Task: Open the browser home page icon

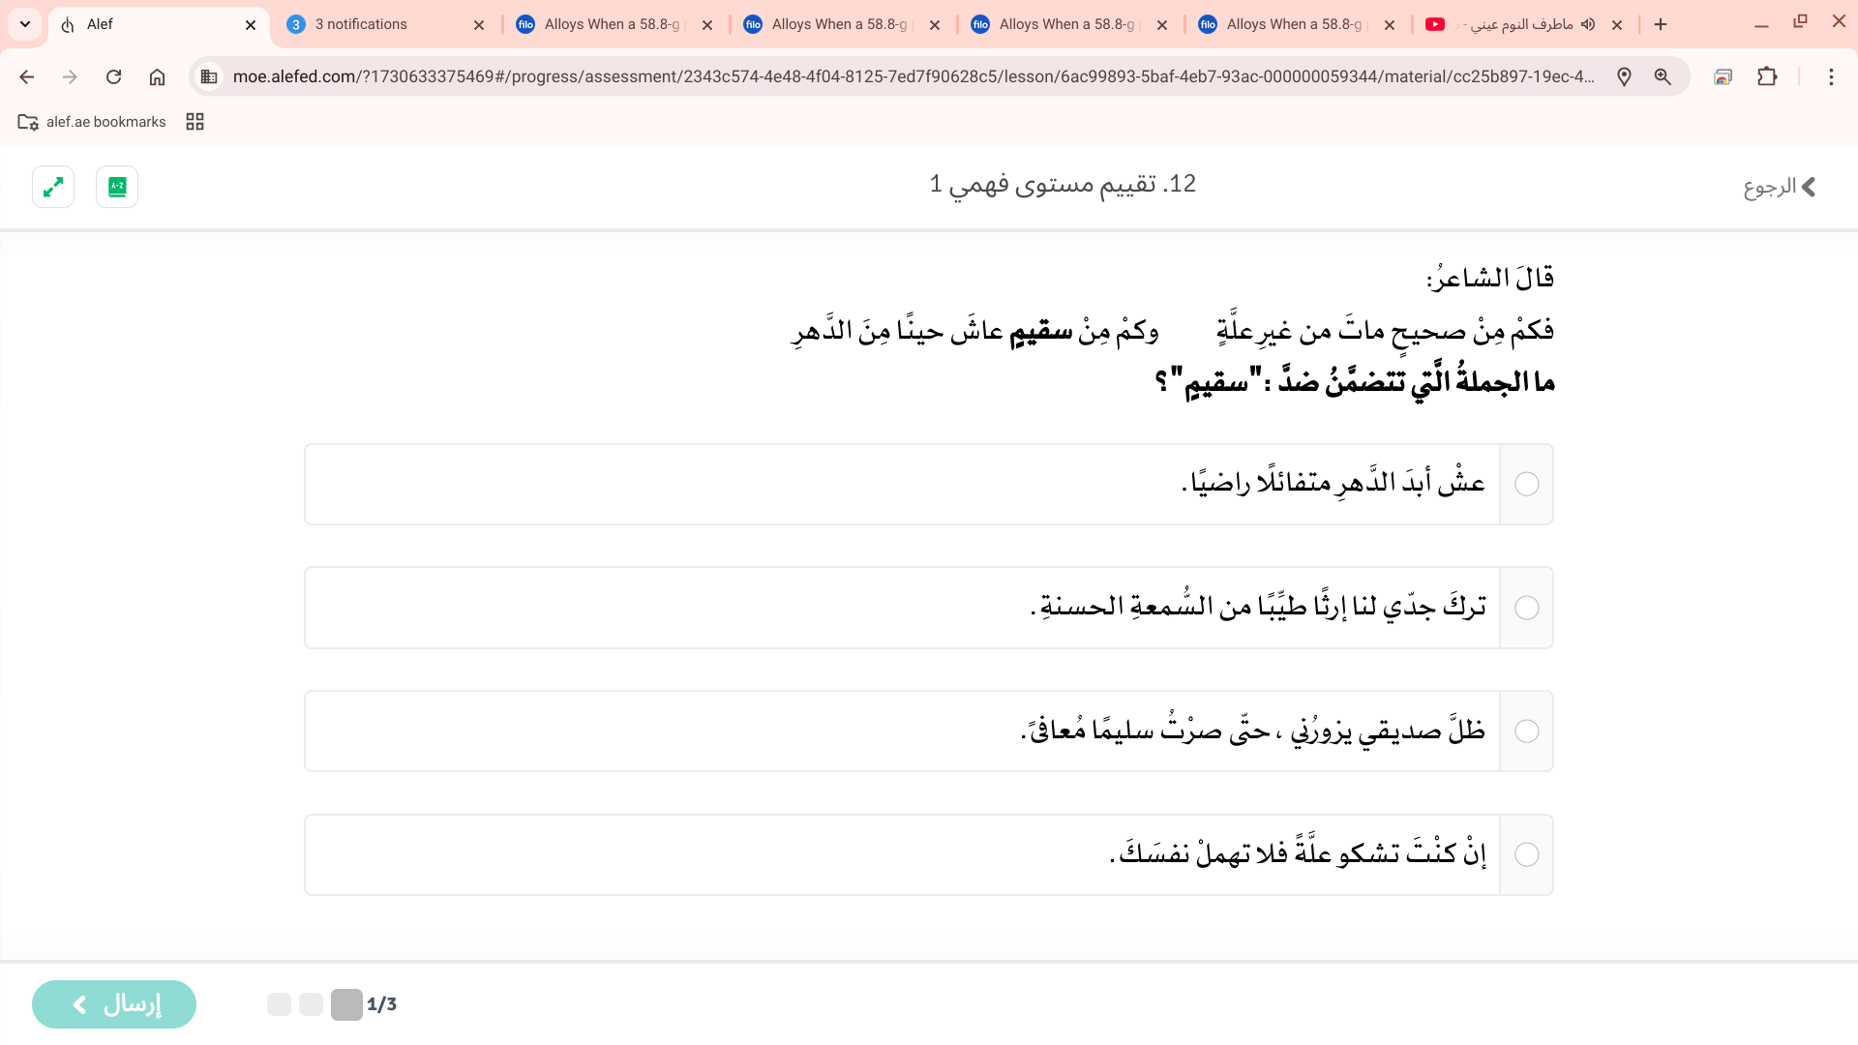Action: [157, 76]
